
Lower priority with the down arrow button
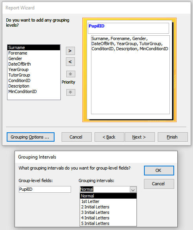coord(71,92)
